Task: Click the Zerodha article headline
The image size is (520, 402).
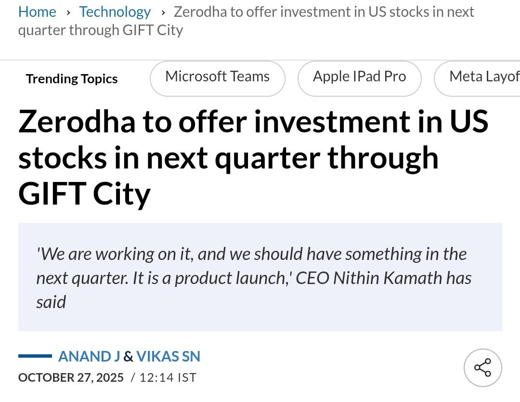Action: click(x=253, y=157)
